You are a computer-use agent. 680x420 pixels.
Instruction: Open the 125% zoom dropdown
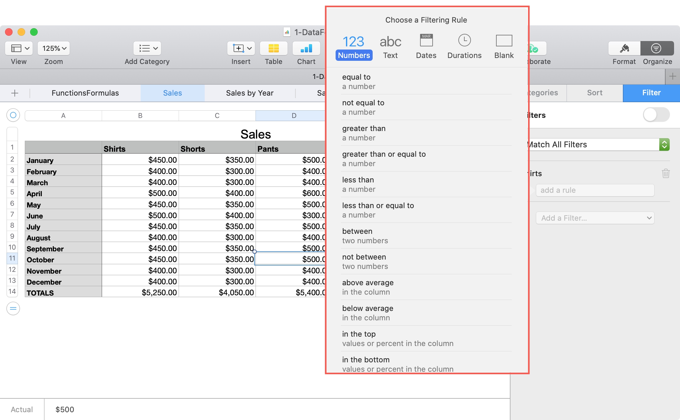coord(54,48)
